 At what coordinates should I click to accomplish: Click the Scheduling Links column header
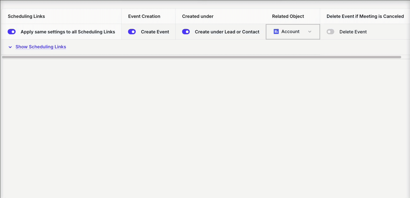26,16
